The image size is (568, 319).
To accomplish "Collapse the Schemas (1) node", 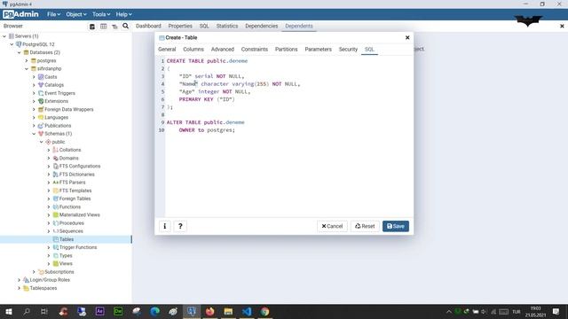I will [34, 134].
